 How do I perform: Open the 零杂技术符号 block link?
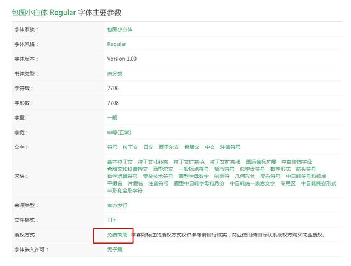click(158, 176)
